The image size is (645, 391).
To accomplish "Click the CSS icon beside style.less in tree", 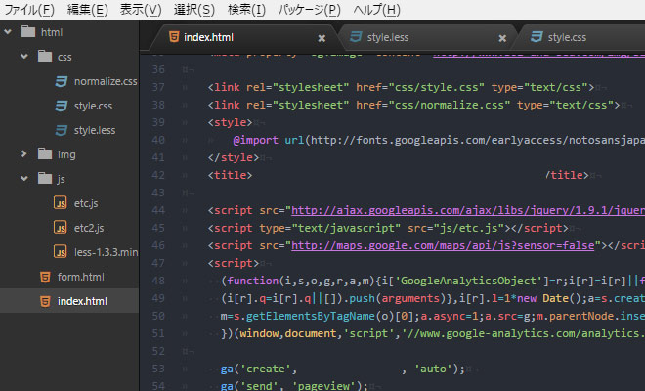I will pos(62,130).
